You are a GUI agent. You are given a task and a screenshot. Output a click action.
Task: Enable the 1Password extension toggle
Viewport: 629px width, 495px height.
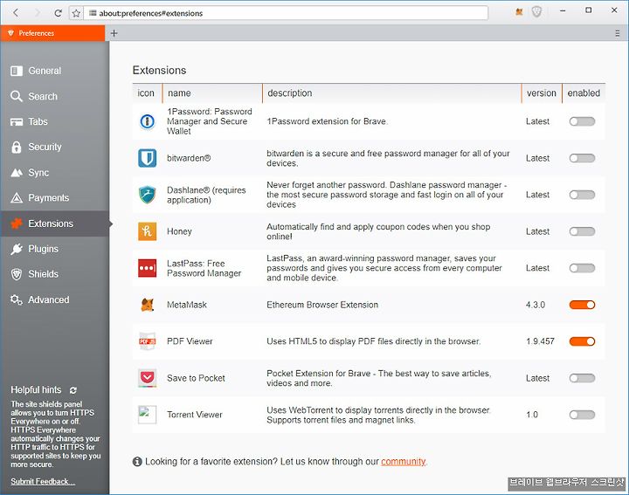click(582, 121)
